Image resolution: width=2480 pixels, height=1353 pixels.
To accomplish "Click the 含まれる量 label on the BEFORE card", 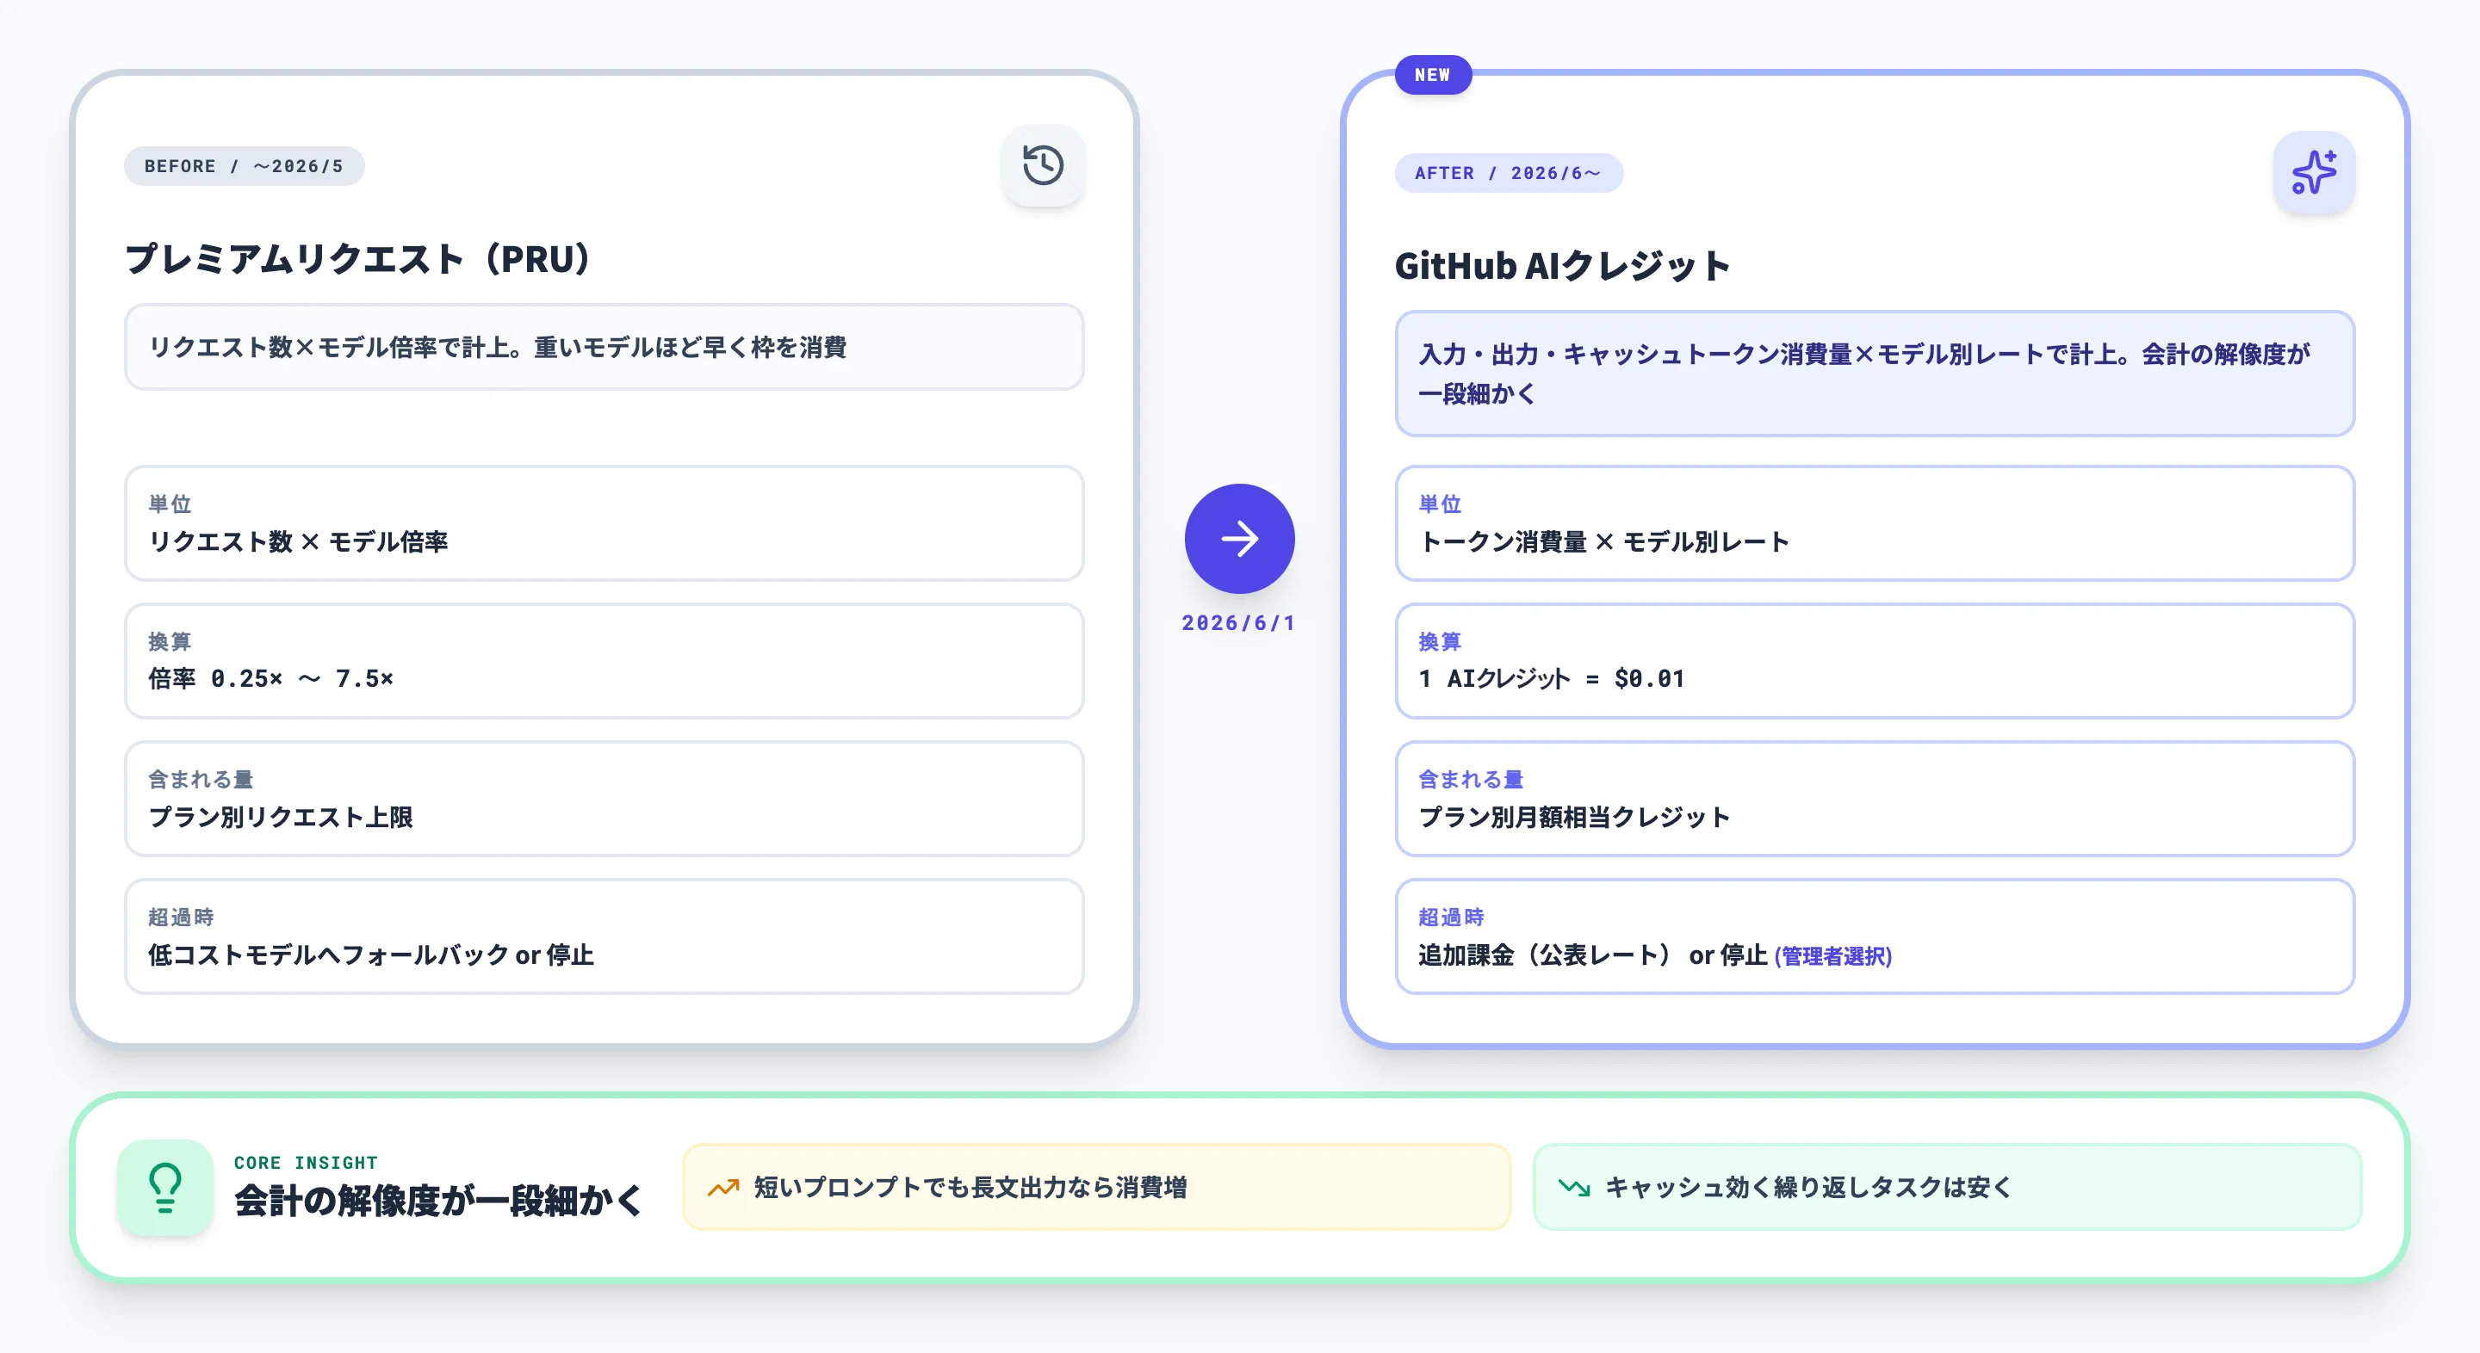I will (x=201, y=779).
